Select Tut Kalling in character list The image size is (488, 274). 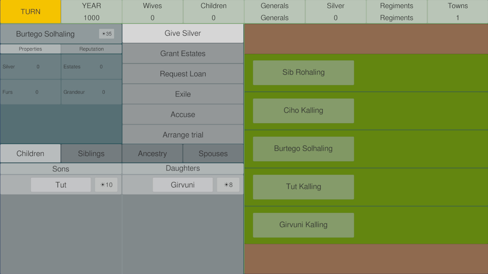303,187
